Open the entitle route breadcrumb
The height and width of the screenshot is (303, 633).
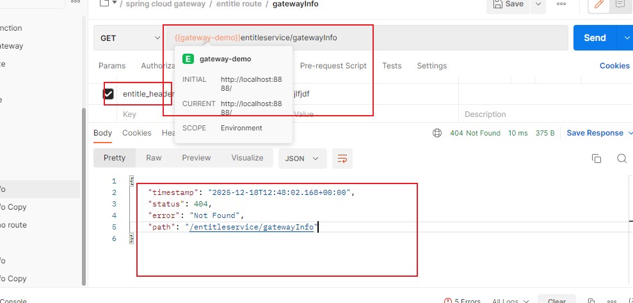[239, 4]
